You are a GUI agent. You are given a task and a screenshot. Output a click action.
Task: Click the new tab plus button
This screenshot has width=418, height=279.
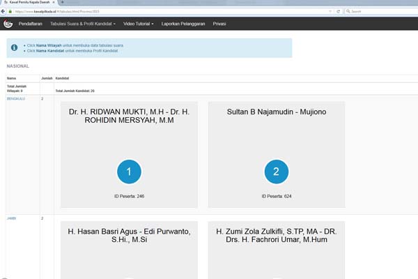(63, 3)
